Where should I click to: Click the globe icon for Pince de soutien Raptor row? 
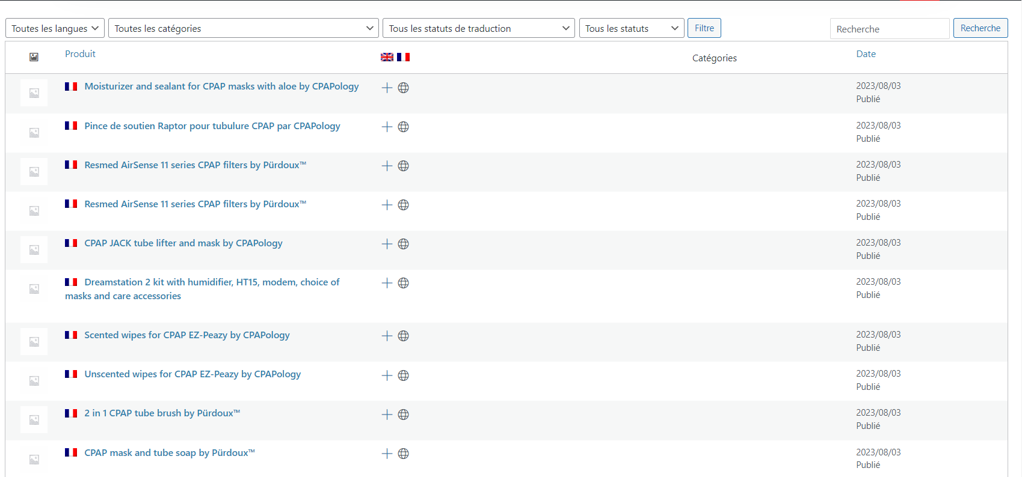tap(404, 127)
